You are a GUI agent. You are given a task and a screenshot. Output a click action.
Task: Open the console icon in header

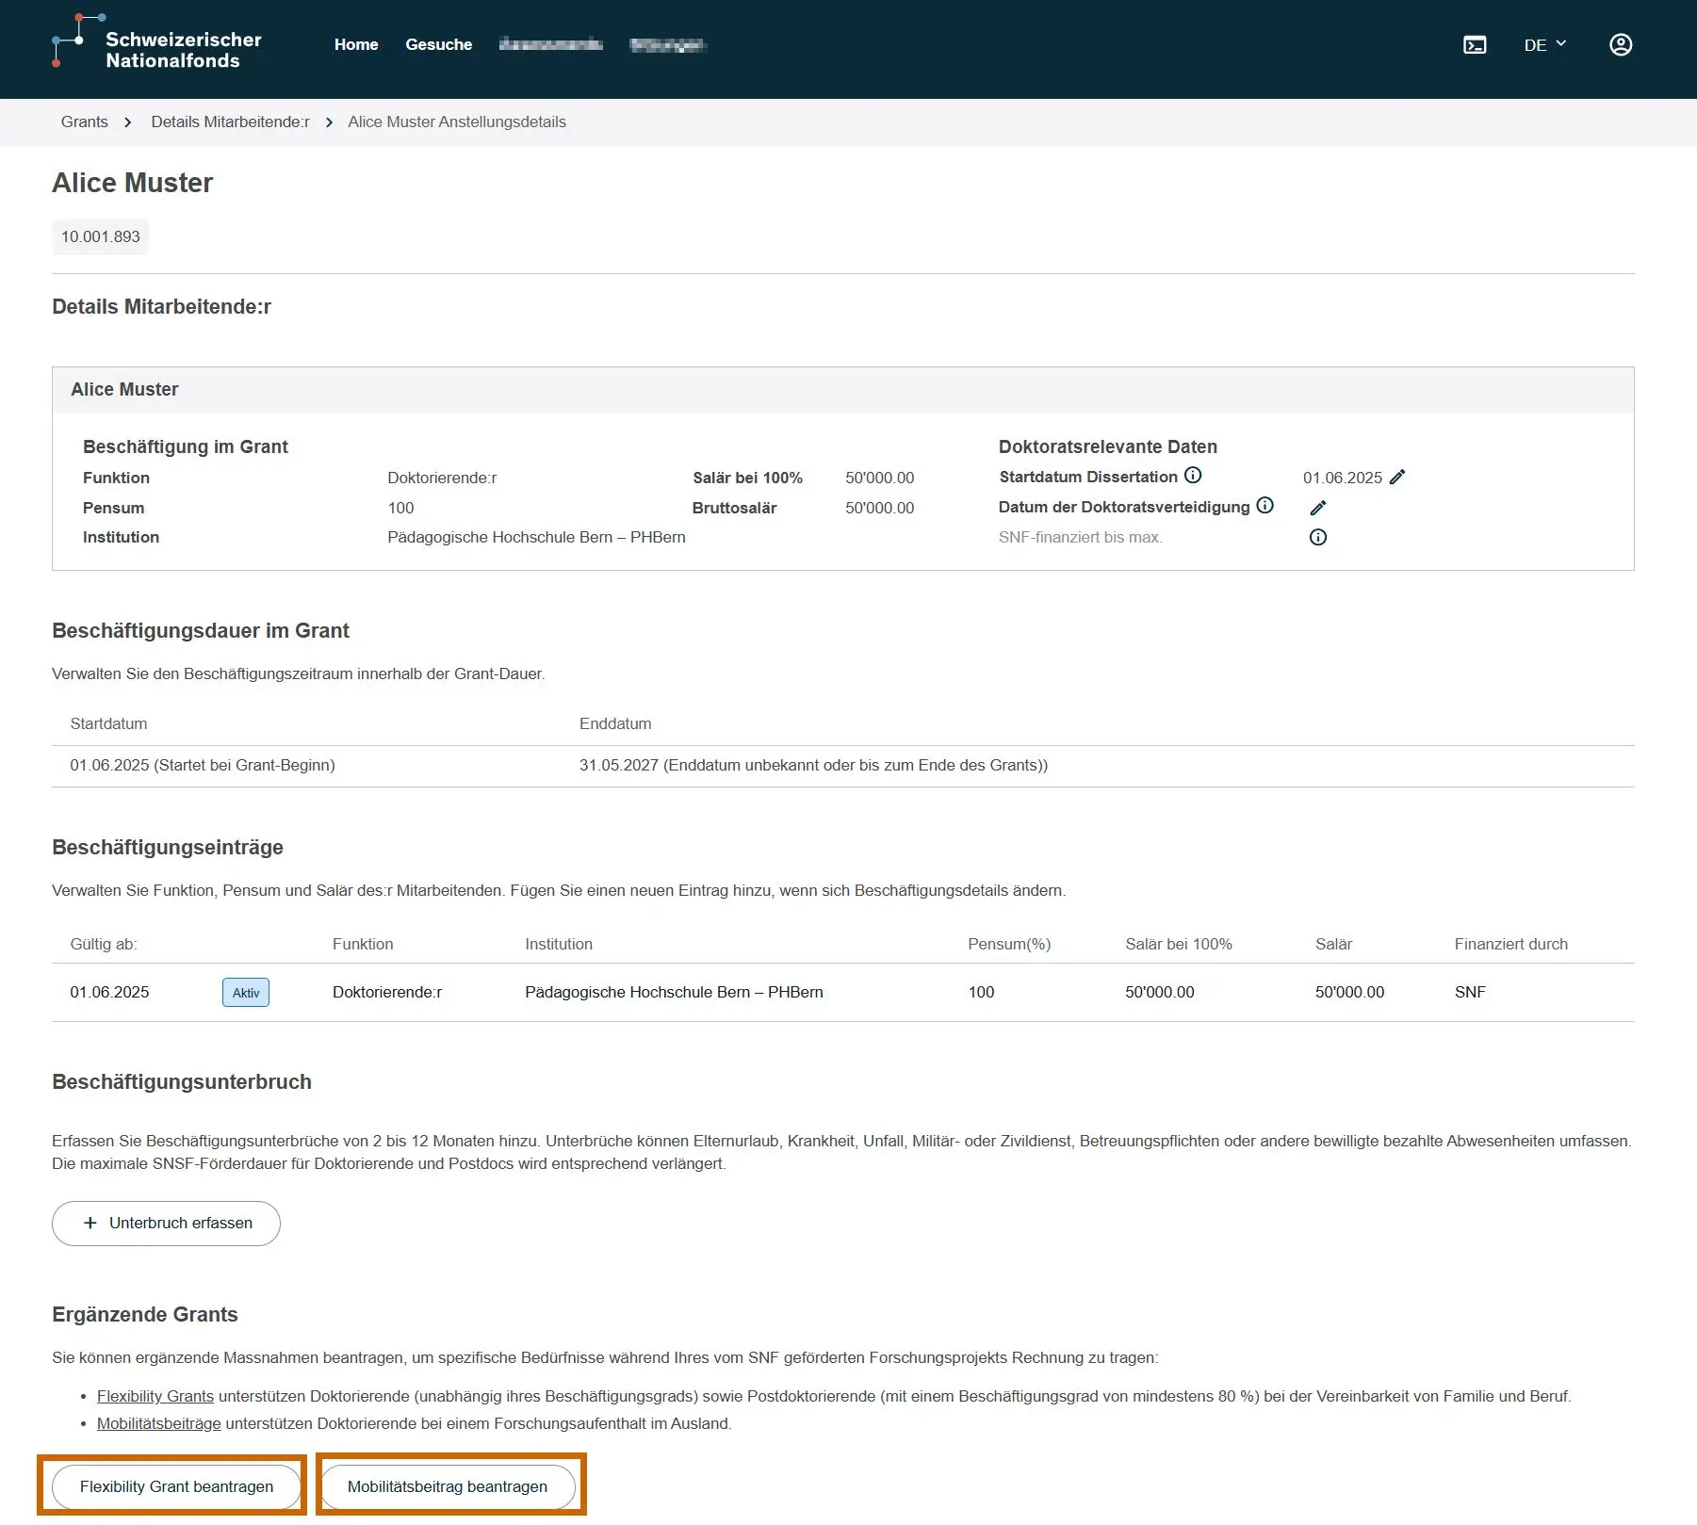1475,44
